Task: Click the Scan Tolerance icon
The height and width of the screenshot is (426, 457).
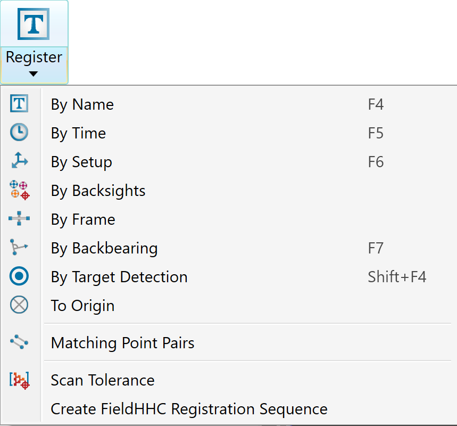Action: (20, 381)
